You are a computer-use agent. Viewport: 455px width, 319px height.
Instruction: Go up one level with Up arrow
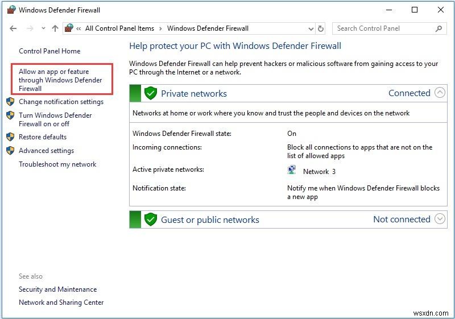tap(55, 28)
